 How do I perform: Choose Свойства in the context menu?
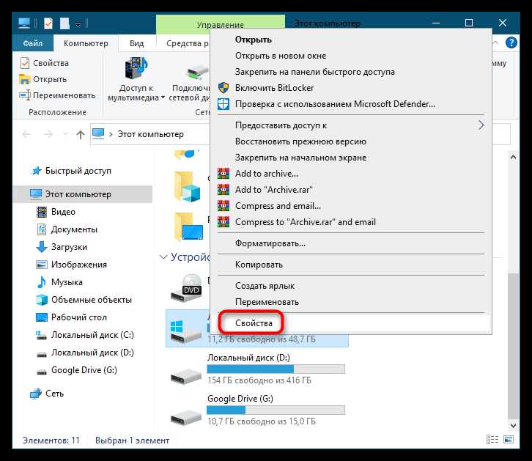click(254, 322)
